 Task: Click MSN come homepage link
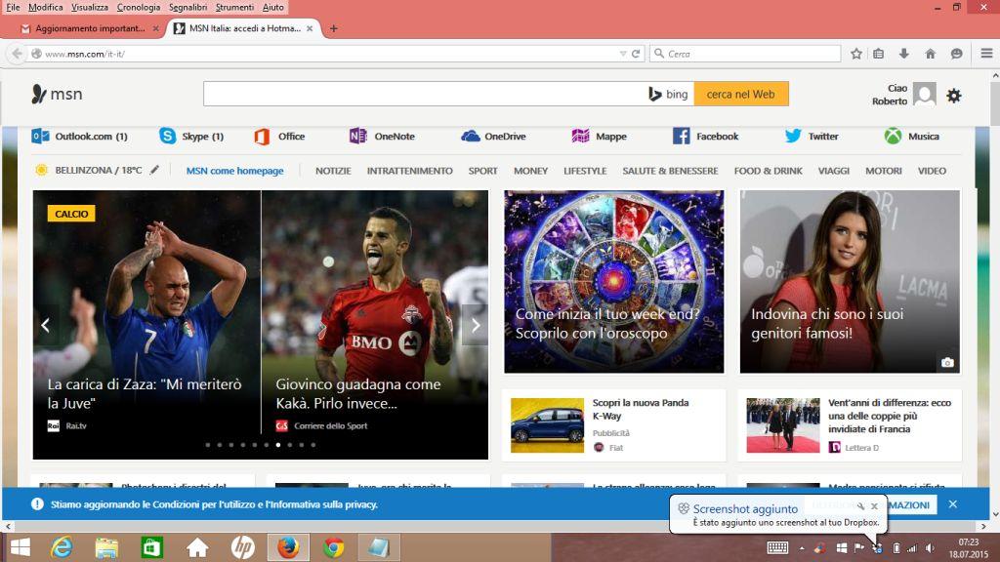[x=234, y=171]
